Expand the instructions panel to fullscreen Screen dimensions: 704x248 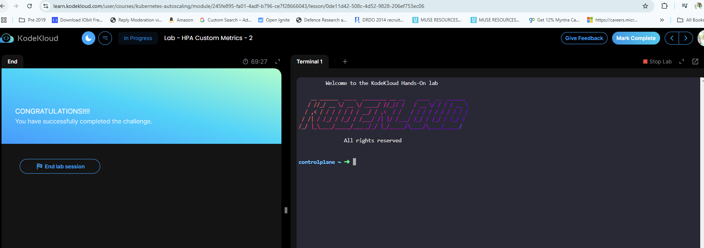point(278,62)
